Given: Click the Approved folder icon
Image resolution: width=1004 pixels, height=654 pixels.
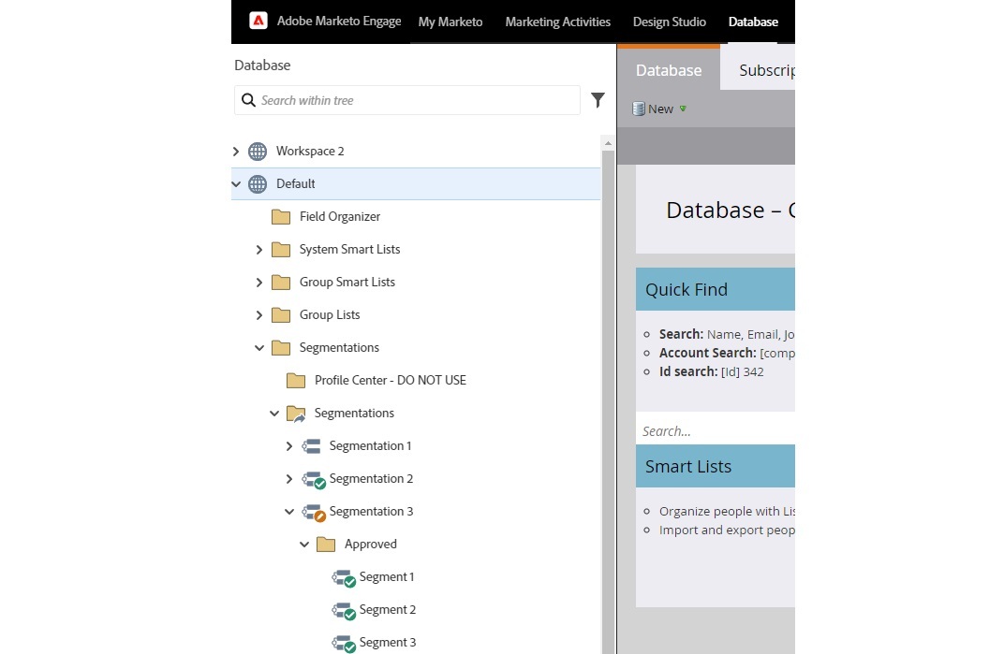Looking at the screenshot, I should [x=326, y=545].
